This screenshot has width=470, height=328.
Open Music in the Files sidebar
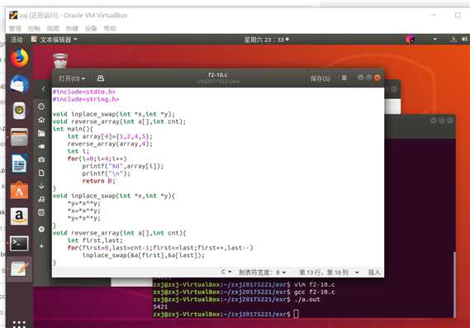click(x=41, y=199)
